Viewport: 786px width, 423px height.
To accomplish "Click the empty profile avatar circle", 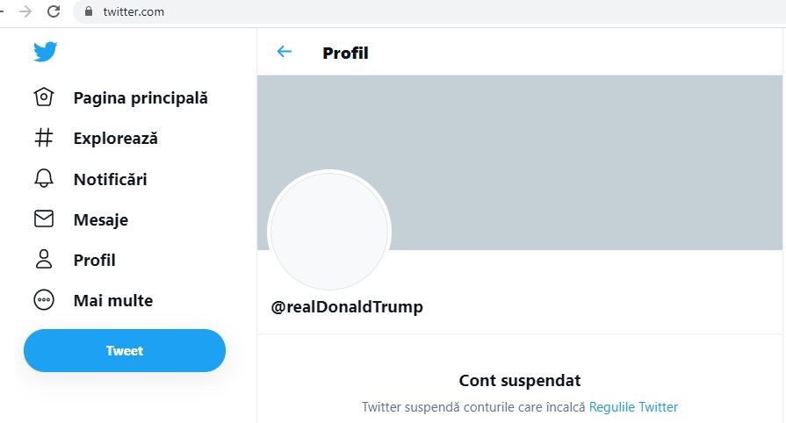I will point(328,232).
